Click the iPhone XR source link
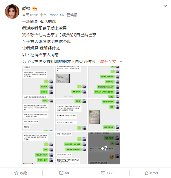The height and width of the screenshot is (178, 171). tap(56, 15)
